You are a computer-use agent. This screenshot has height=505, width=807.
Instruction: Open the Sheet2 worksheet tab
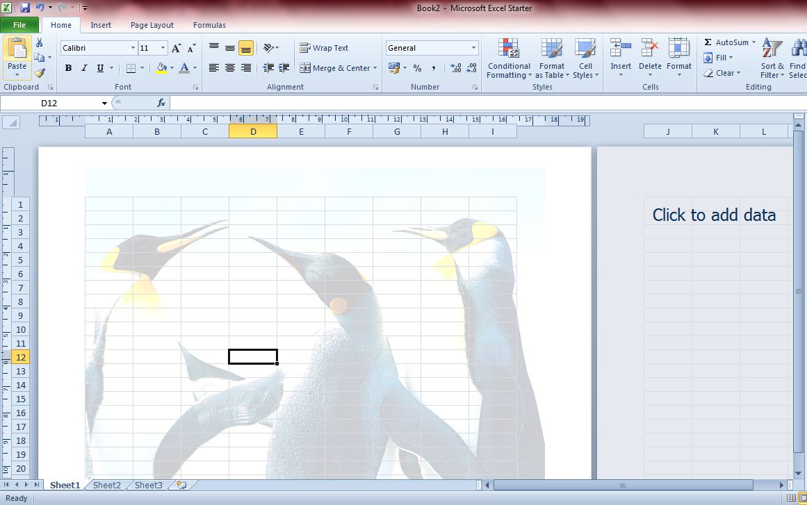tap(107, 486)
